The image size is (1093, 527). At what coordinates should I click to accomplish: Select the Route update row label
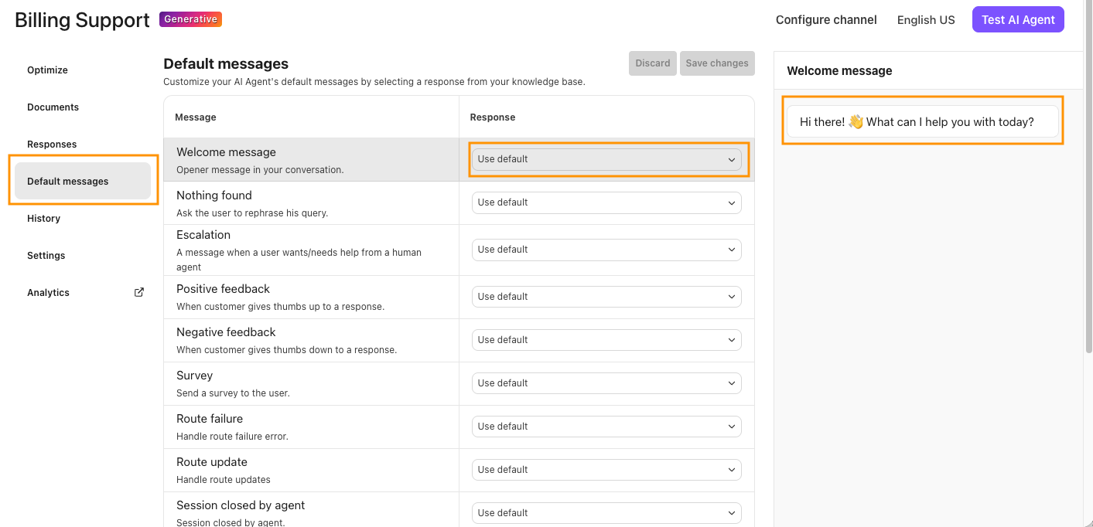212,462
